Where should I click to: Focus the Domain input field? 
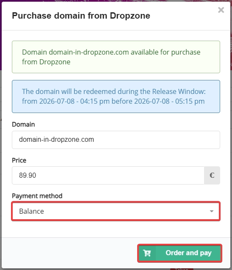[x=116, y=140]
